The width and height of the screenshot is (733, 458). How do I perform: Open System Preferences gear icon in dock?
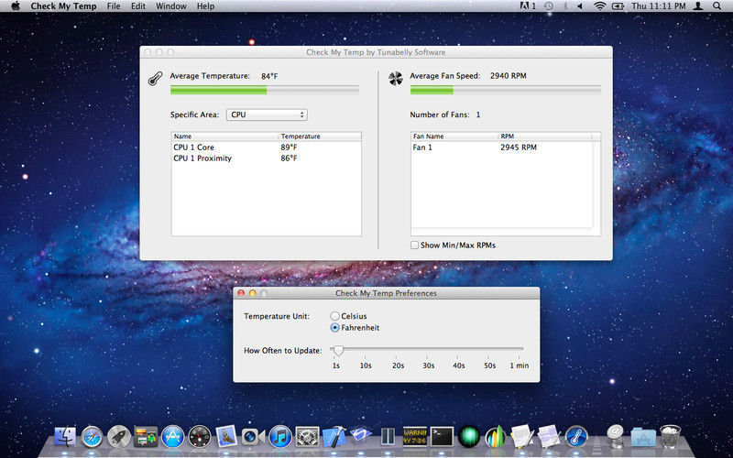[307, 438]
